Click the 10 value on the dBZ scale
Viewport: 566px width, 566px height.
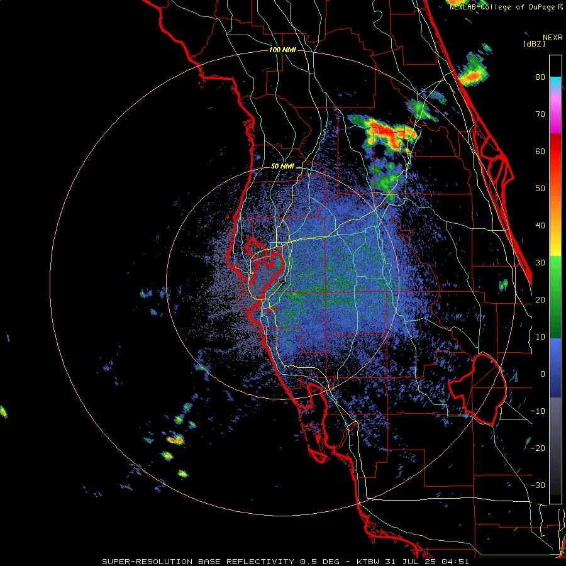click(x=540, y=337)
